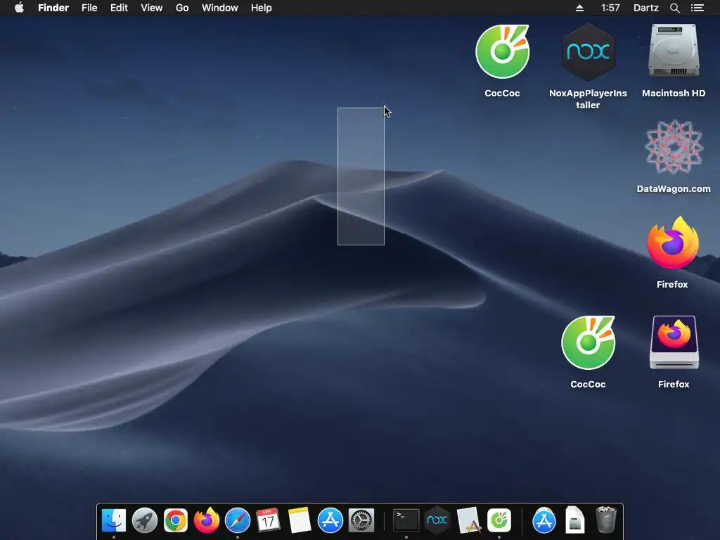The width and height of the screenshot is (720, 540).
Task: Launch Safari compass icon in Dock
Action: (x=238, y=520)
